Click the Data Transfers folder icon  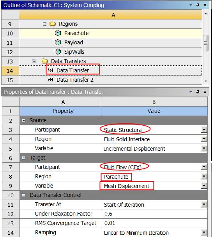point(45,61)
